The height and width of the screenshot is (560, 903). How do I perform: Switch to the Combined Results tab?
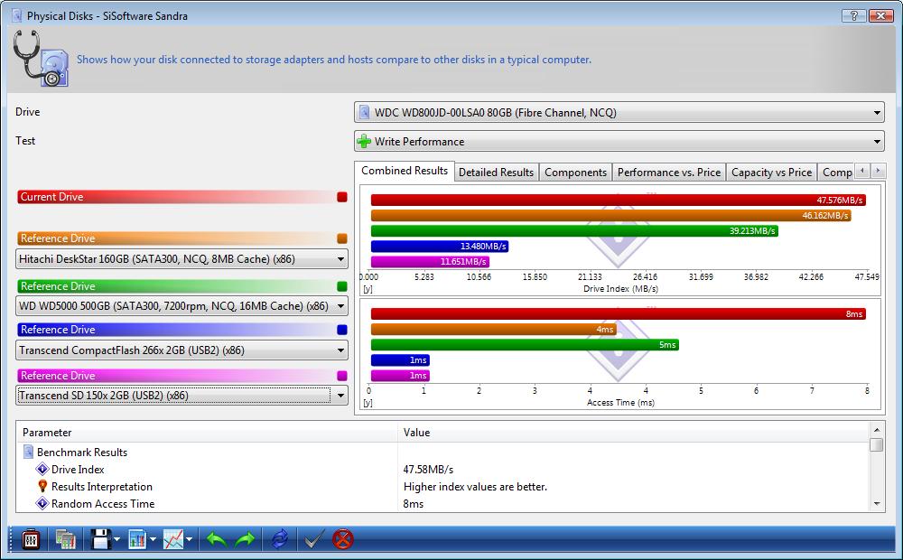[405, 171]
